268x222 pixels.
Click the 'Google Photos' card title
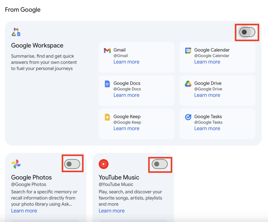31,177
